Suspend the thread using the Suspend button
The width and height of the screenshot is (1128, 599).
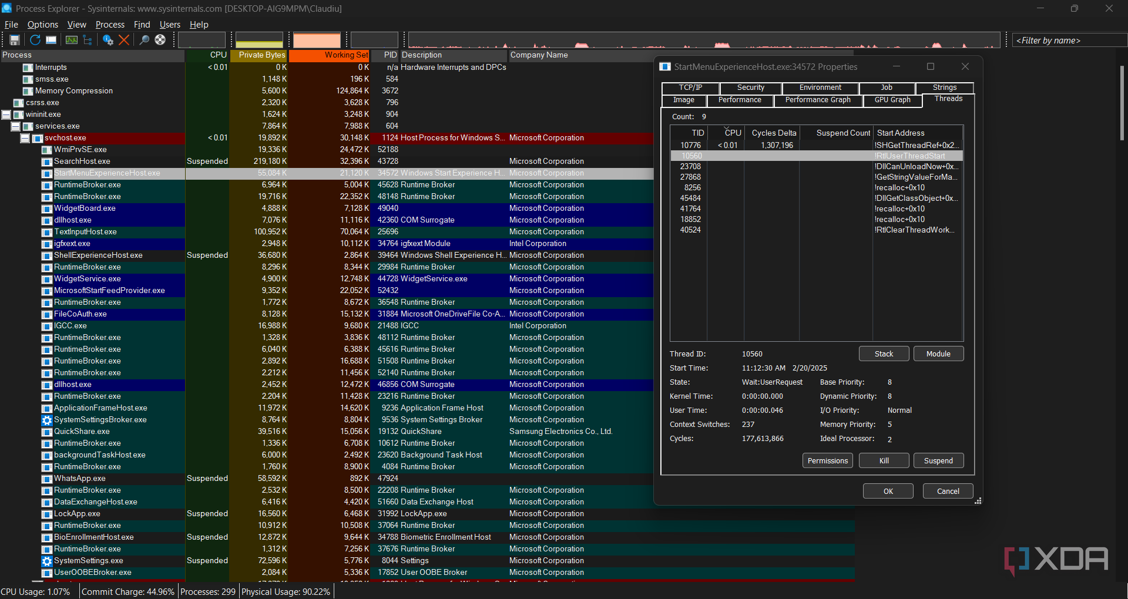938,460
